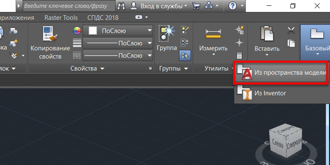Viewport: 330px width, 165px height.
Task: Click the Help question mark icon
Action: point(233,6)
